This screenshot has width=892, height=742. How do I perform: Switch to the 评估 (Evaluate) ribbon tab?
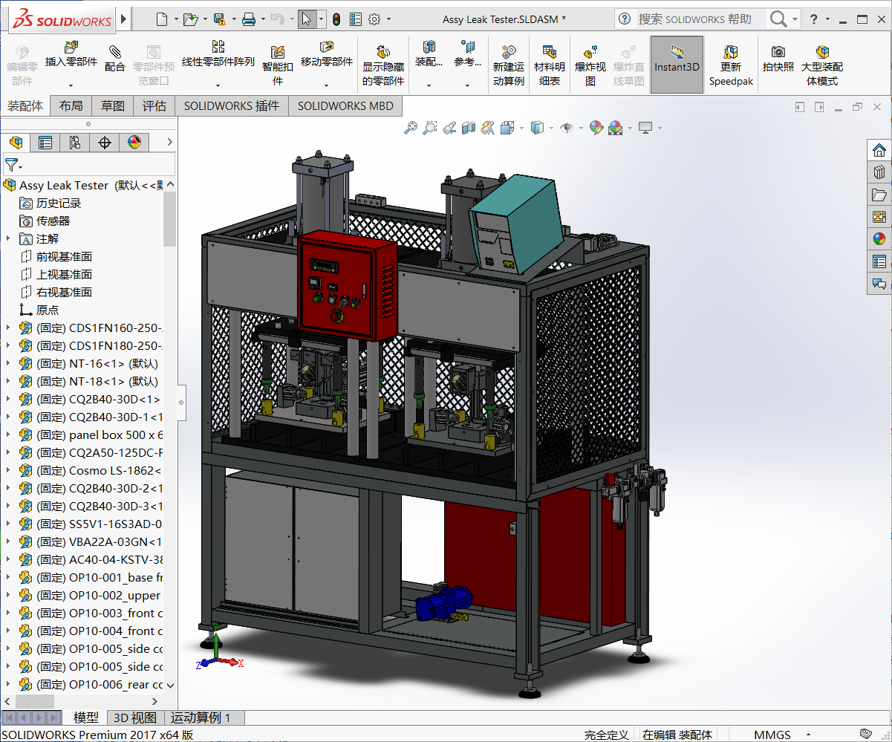(x=154, y=106)
